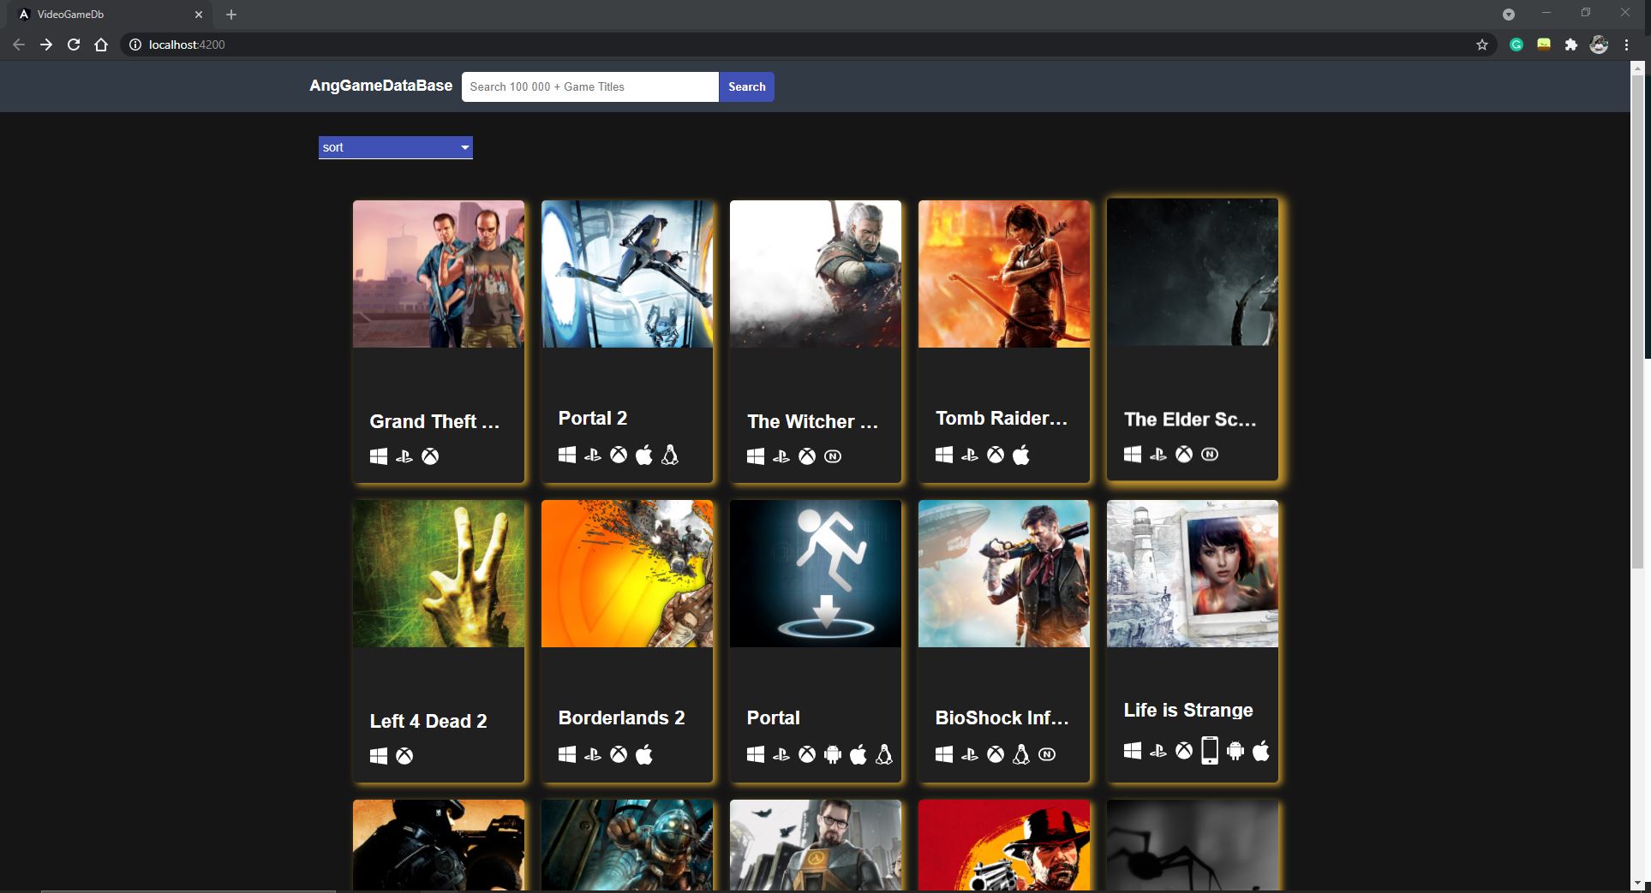Go back to the previous page
This screenshot has width=1651, height=893.
19,45
